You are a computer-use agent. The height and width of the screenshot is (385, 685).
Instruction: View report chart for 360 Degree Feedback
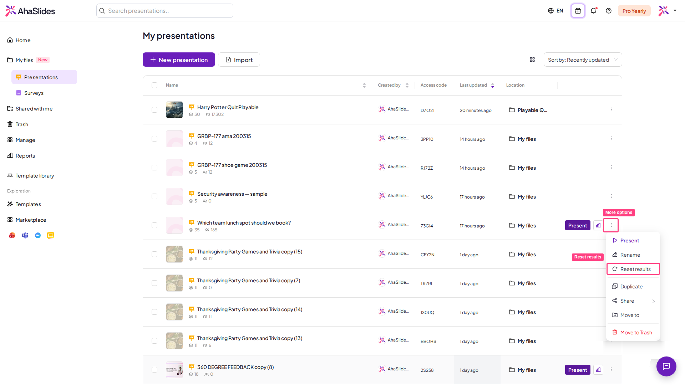tap(598, 370)
